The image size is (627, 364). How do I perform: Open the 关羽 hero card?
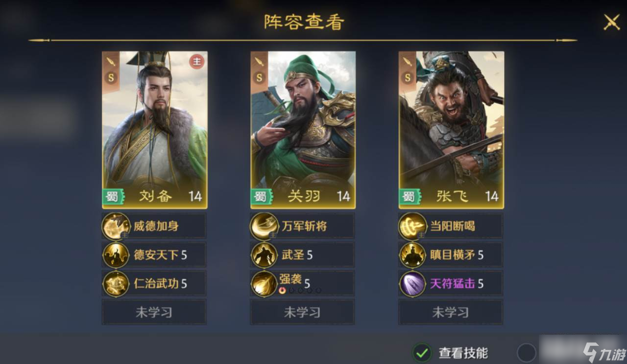pyautogui.click(x=303, y=130)
